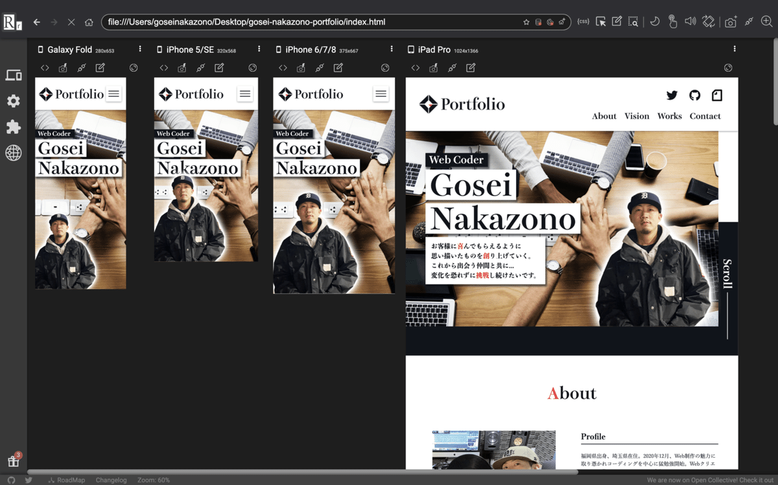Open DevTools for Galaxy Fold preview
778x485 pixels.
(45, 67)
